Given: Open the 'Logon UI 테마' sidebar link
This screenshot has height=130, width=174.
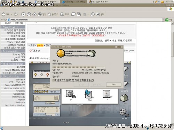Looking at the screenshot, I should [18, 57].
